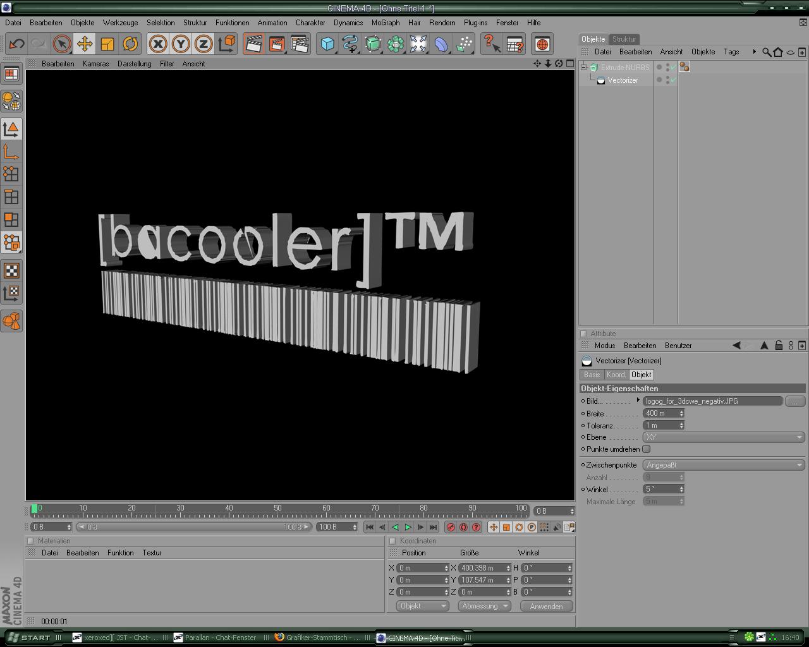
Task: Click the Anwenden button
Action: tap(546, 606)
